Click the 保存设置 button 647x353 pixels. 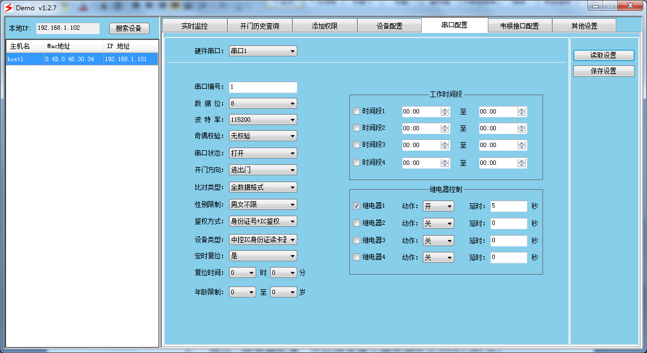tap(603, 71)
